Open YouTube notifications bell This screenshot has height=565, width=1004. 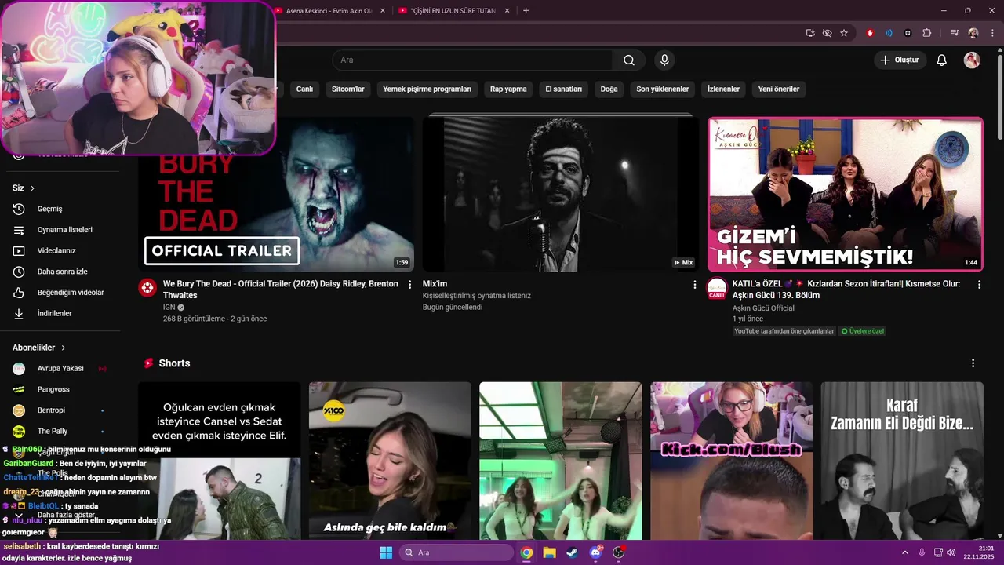pyautogui.click(x=942, y=60)
